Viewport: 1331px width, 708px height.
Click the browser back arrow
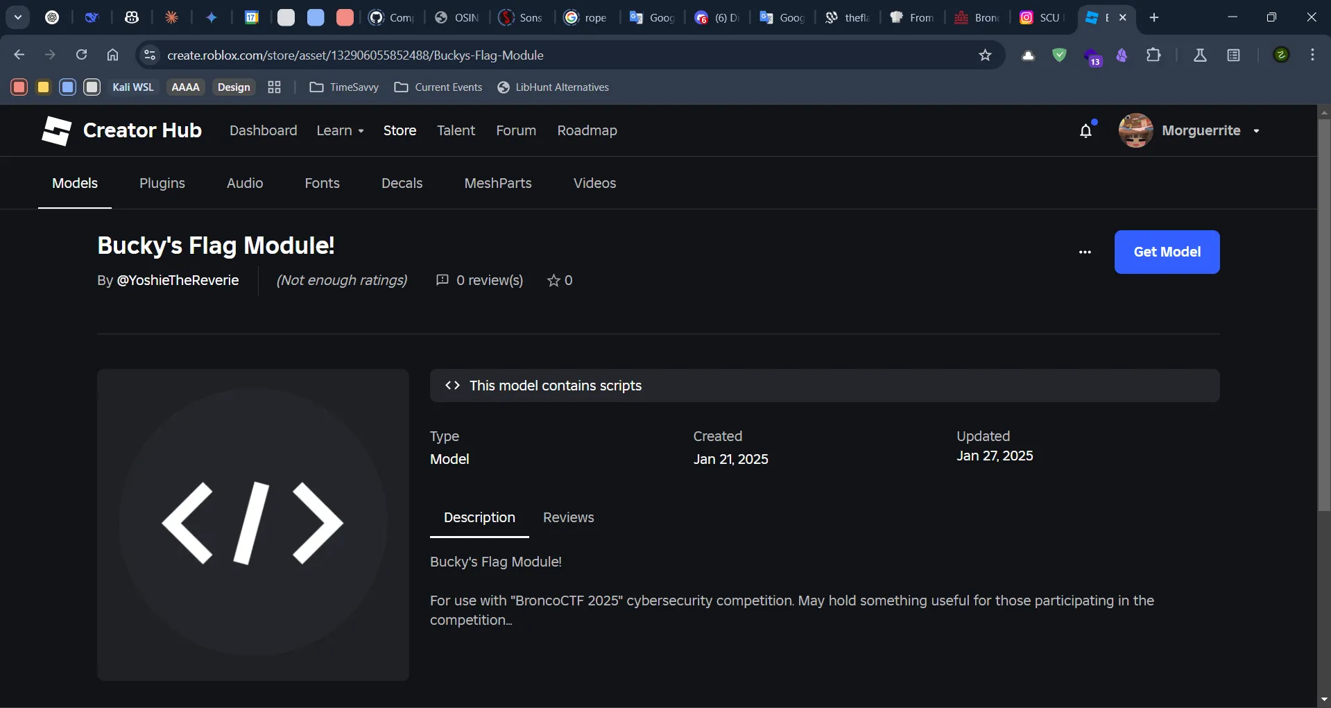tap(19, 55)
